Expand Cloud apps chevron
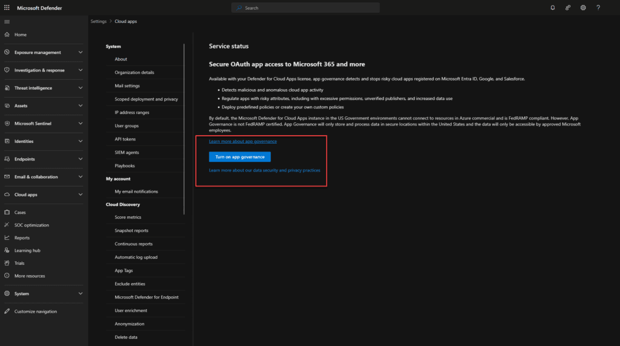620x346 pixels. coord(81,195)
